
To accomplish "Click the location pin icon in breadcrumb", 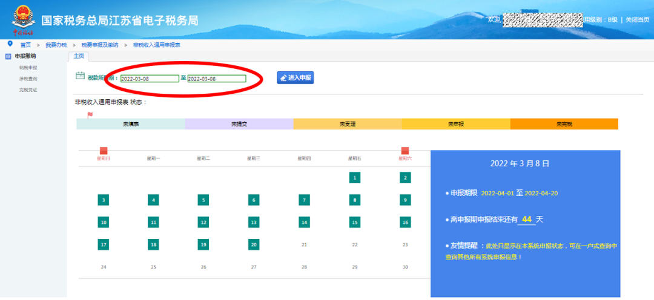I will click(x=10, y=44).
